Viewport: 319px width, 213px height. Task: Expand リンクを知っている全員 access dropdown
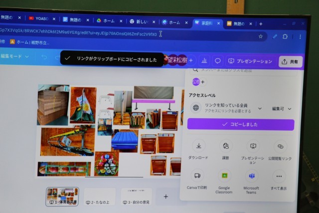260,108
